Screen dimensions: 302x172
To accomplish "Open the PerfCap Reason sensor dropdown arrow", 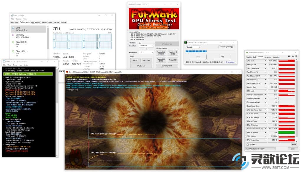I will coord(266,133).
